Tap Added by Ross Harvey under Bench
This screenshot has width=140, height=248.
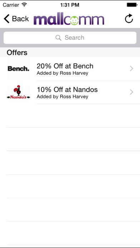(62, 73)
